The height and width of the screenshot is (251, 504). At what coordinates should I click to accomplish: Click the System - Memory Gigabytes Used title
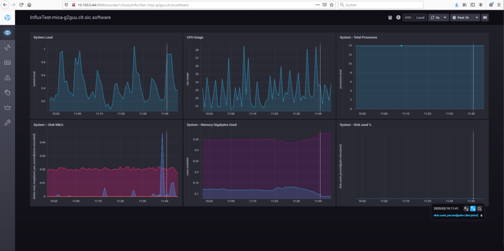pyautogui.click(x=211, y=125)
